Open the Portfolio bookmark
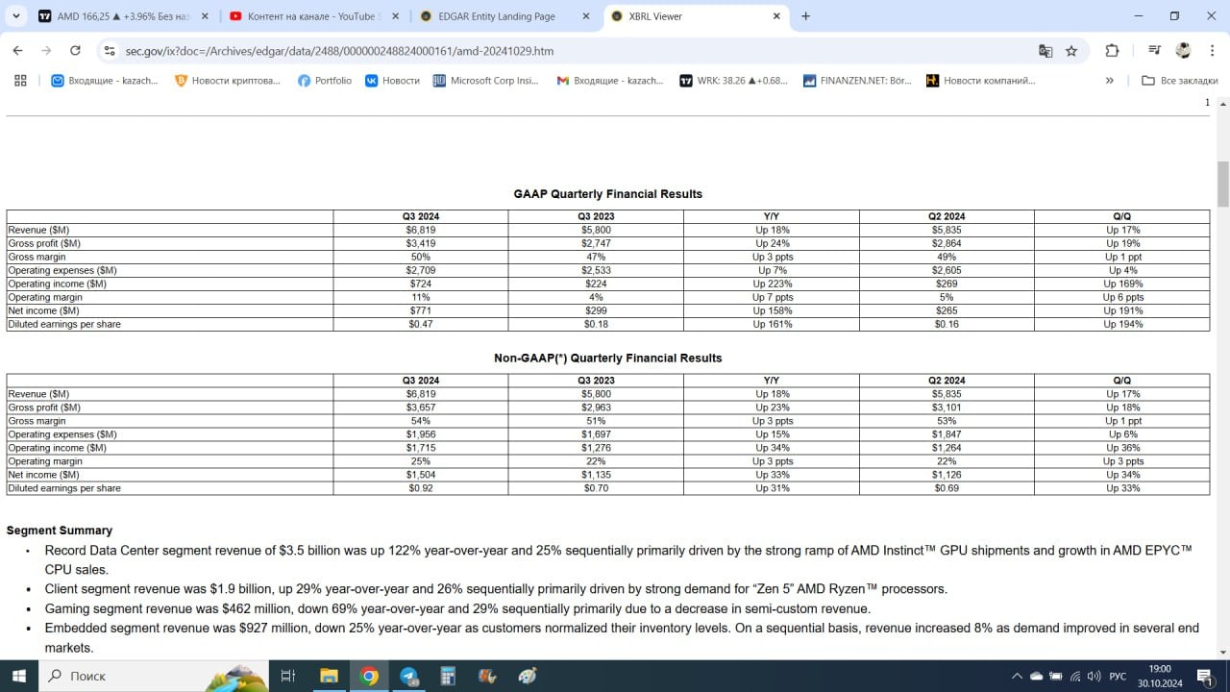Viewport: 1230px width, 692px height. (325, 81)
